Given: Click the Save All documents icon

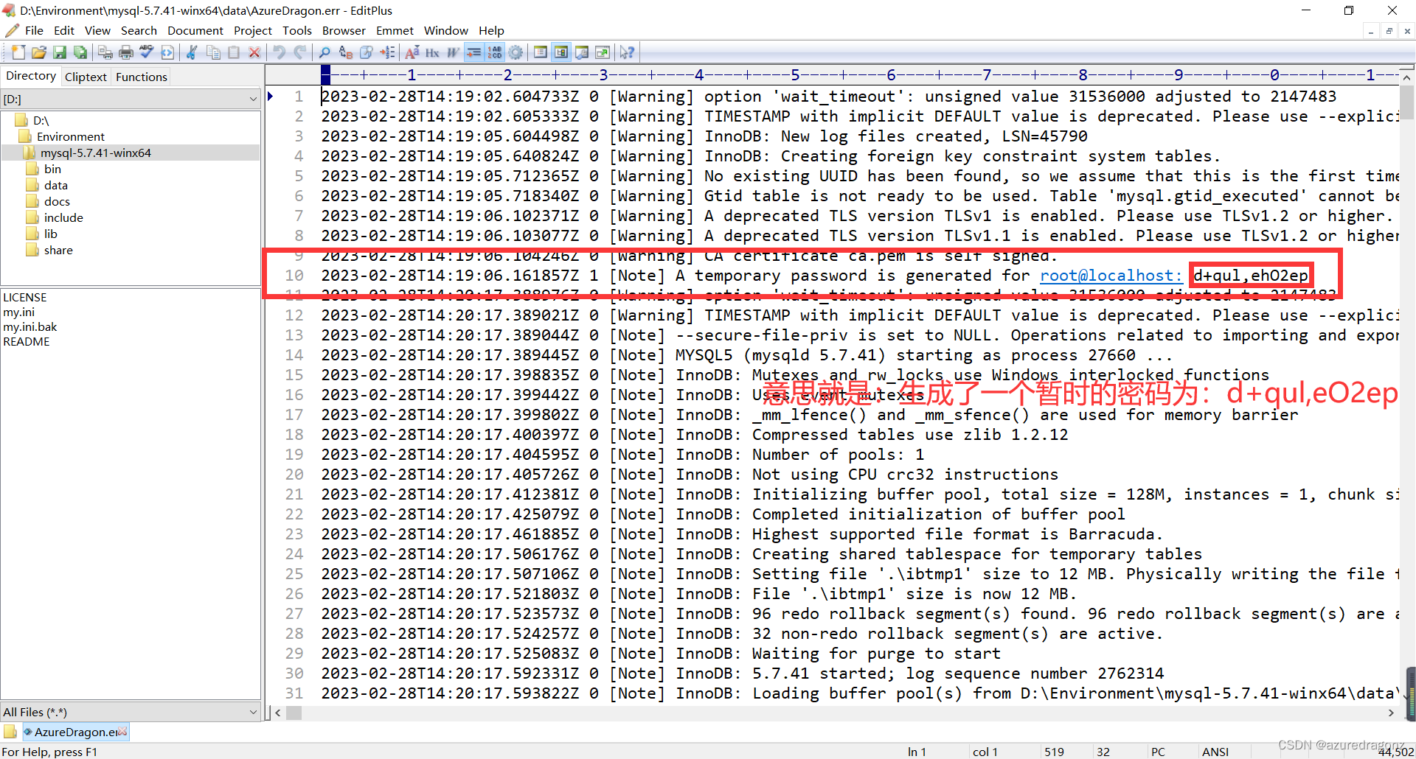Looking at the screenshot, I should 80,52.
